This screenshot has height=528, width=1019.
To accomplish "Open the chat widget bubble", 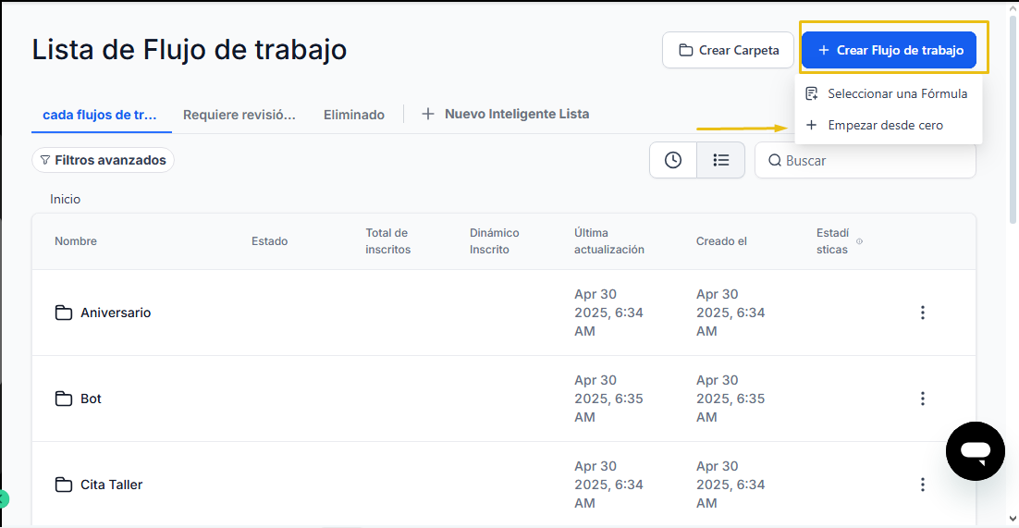I will (x=976, y=450).
